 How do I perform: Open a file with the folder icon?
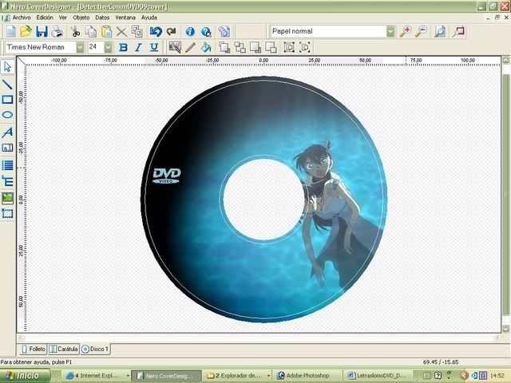point(26,32)
